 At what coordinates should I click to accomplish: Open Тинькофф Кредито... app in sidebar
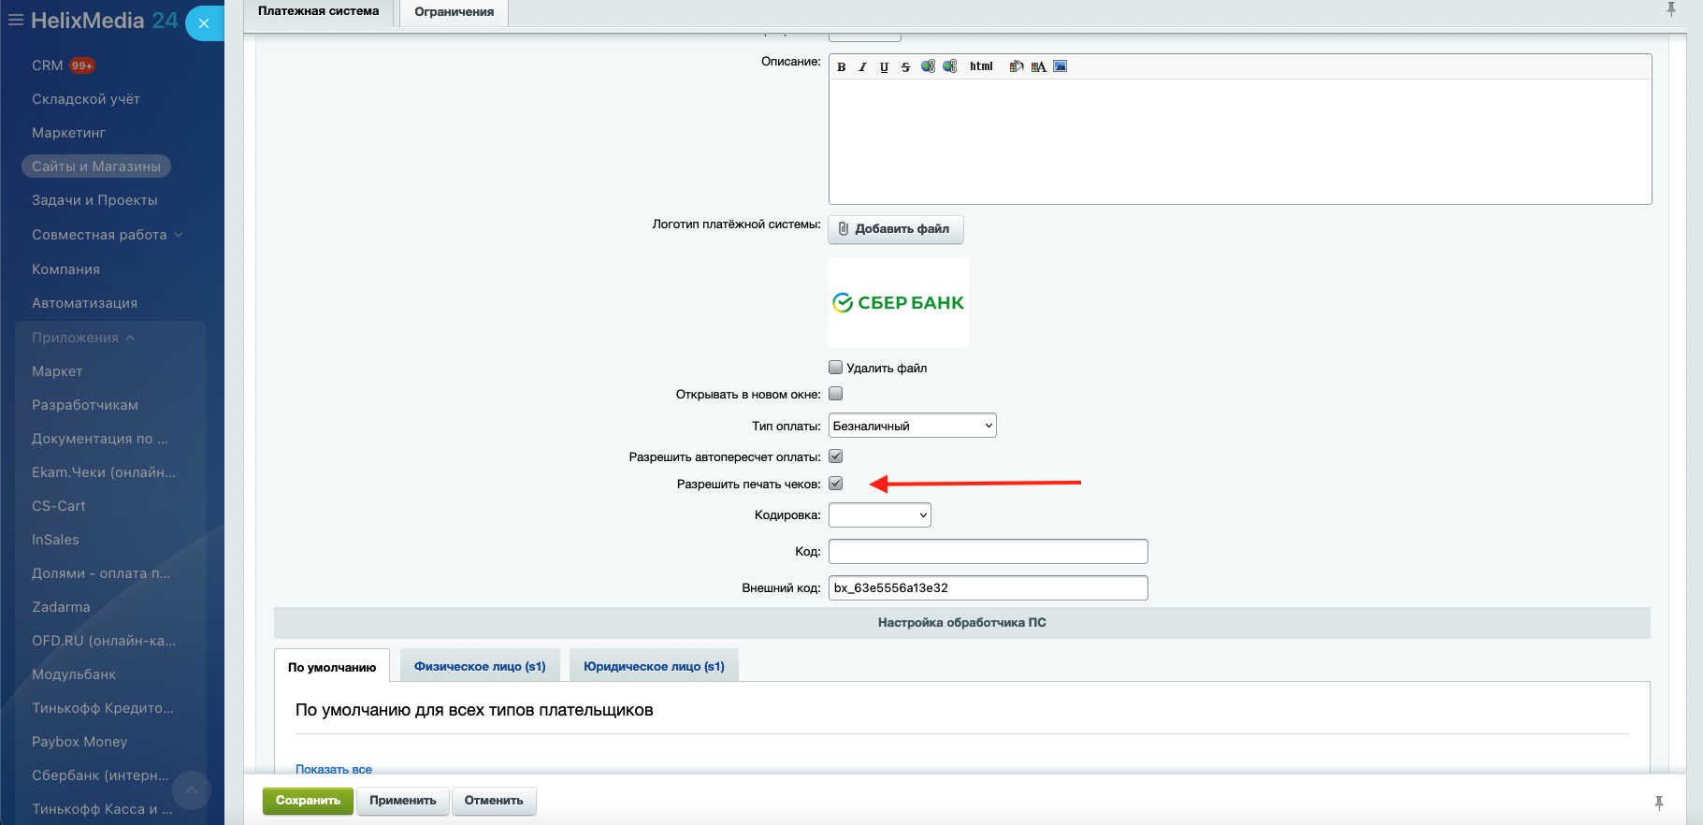[103, 708]
